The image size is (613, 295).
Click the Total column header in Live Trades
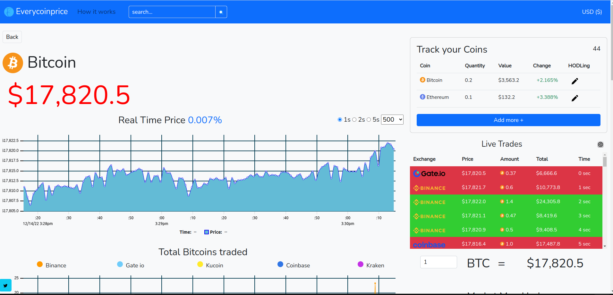point(542,159)
